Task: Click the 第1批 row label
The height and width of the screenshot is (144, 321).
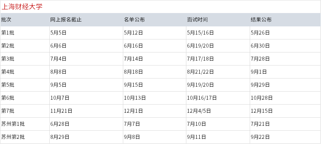Action: (x=8, y=33)
